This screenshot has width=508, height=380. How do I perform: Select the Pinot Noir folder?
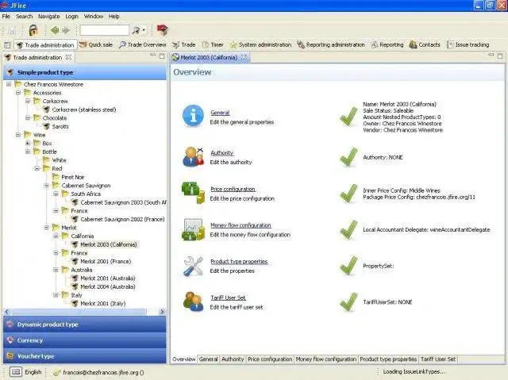click(73, 177)
